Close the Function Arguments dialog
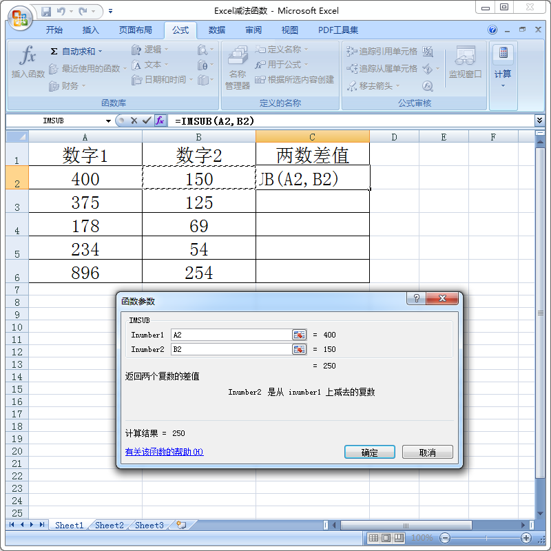551x551 pixels. tap(442, 299)
